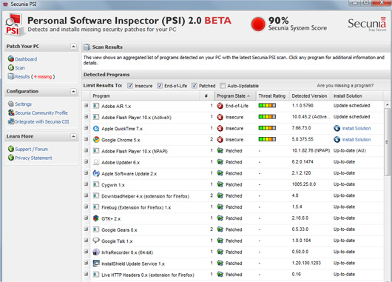This screenshot has width=392, height=282.
Task: Click the End-of-Life state icon for Adobe AIR
Action: pyautogui.click(x=220, y=106)
